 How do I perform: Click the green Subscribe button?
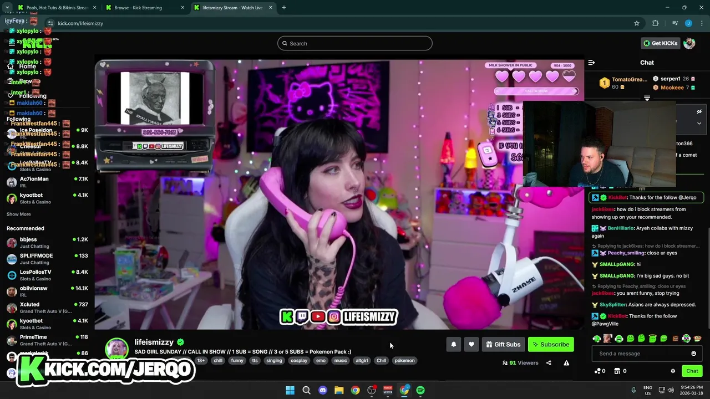pyautogui.click(x=551, y=345)
